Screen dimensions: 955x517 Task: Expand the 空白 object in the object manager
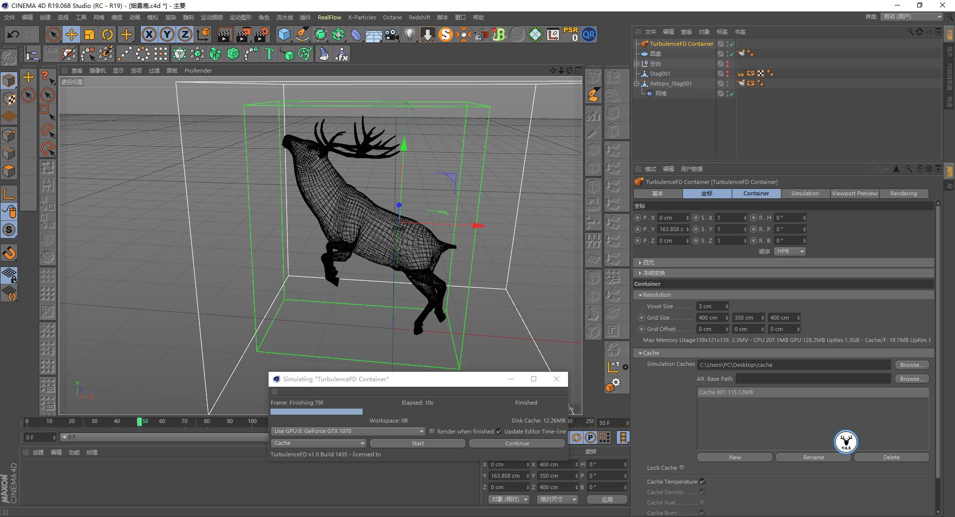click(637, 63)
